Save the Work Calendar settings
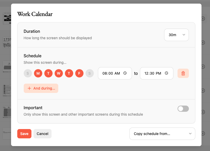210x151 pixels. pos(24,134)
